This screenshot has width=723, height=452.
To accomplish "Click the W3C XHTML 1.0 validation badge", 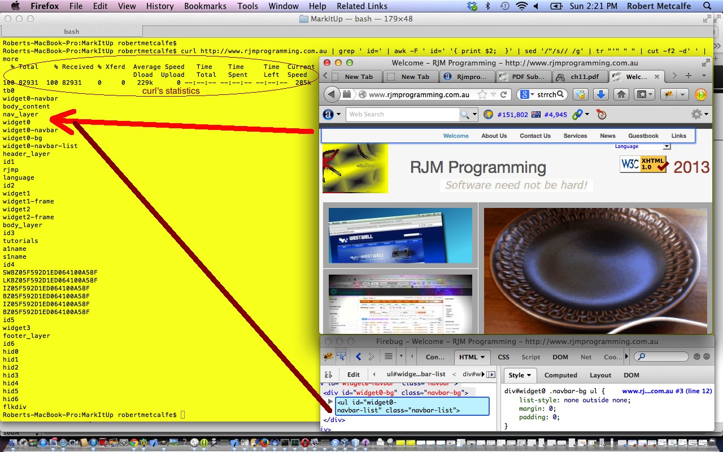I will (644, 164).
